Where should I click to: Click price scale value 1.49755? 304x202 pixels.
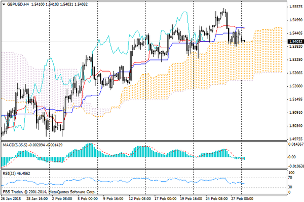tap(296, 139)
